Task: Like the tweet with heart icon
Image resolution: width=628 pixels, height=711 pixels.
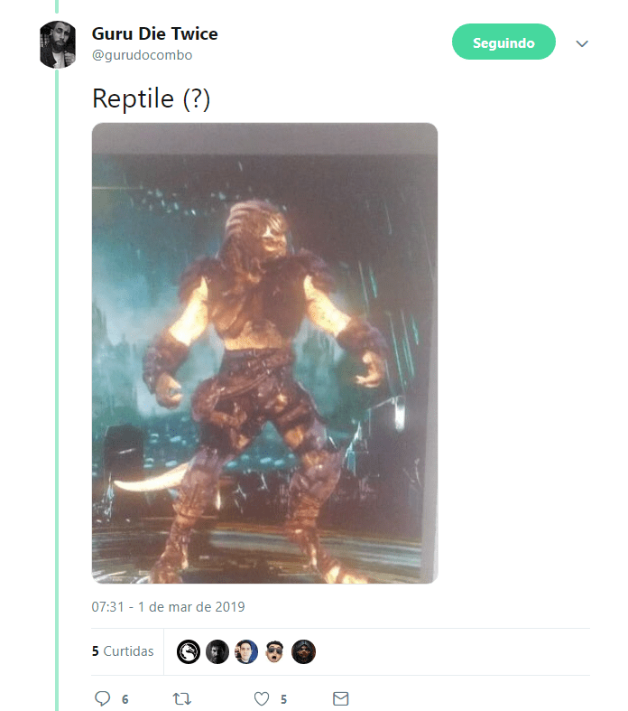Action: [x=262, y=698]
